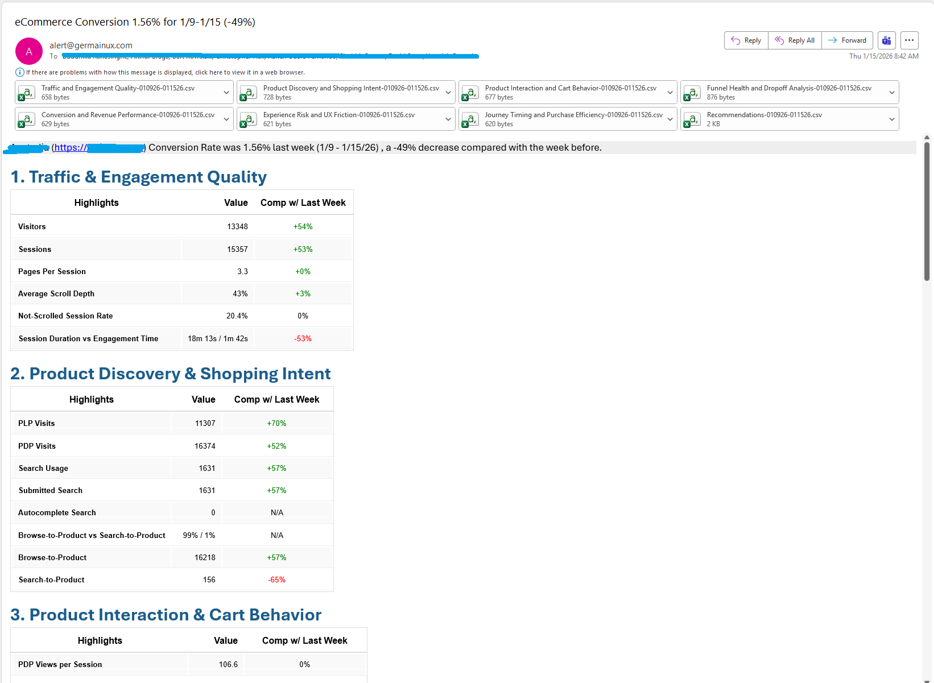The image size is (934, 683).
Task: Click the sender avatar circle 'A'
Action: tap(29, 51)
